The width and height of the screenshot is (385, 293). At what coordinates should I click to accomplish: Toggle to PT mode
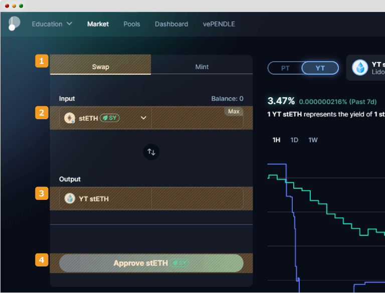(285, 68)
